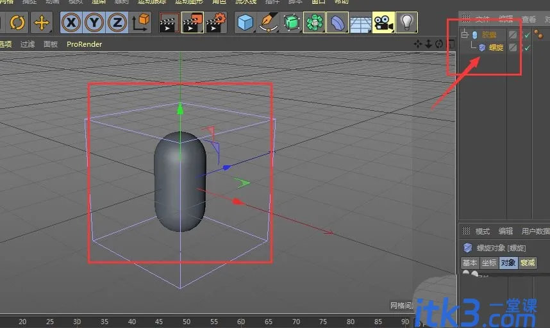This screenshot has width=550, height=328.
Task: Select the 螺旋 twist deformer object
Action: point(496,47)
